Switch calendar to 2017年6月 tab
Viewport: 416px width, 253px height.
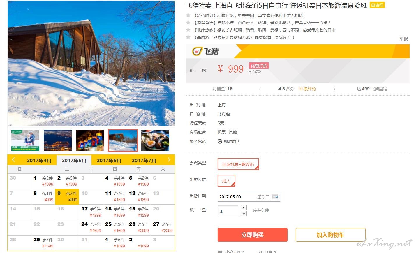pos(109,160)
